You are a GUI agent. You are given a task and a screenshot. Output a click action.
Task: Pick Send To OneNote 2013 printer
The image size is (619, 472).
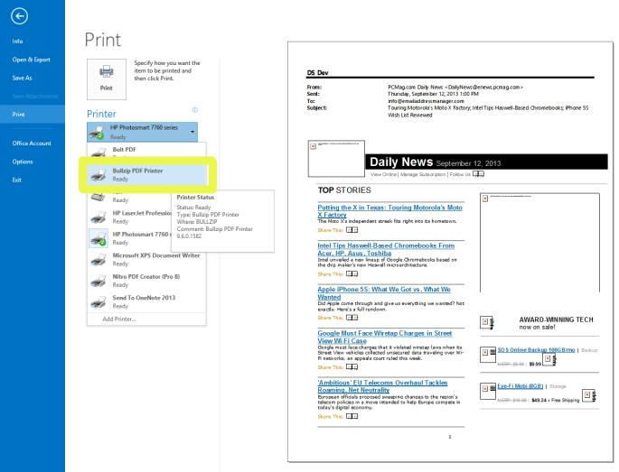tap(146, 301)
